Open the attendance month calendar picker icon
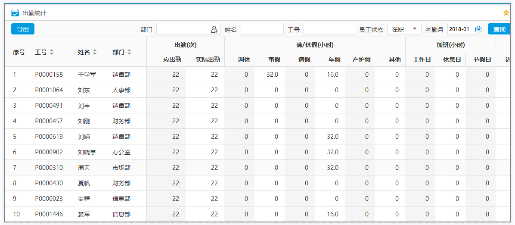This screenshot has height=225, width=515. click(478, 29)
